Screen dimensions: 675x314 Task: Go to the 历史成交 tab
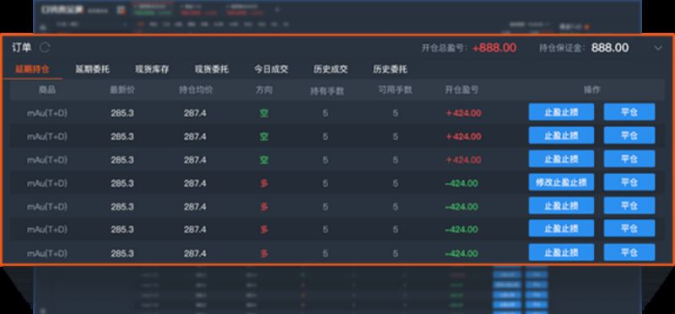pos(330,69)
